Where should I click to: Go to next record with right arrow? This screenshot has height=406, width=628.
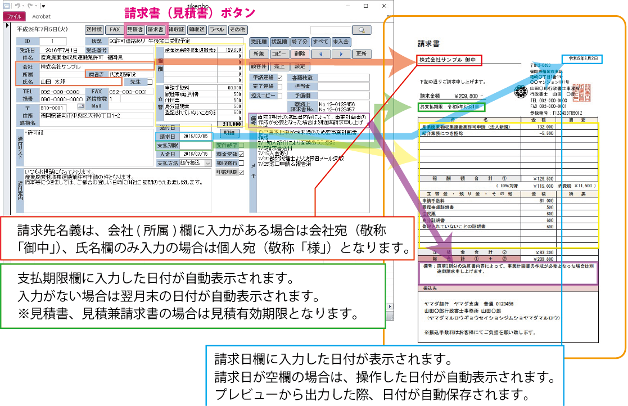[x=341, y=54]
